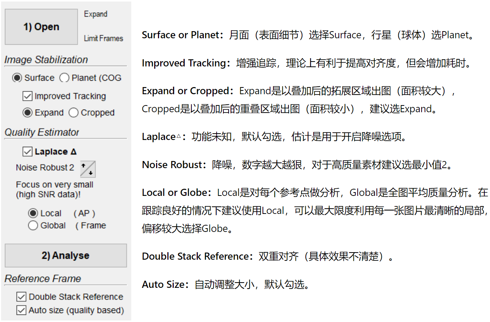Click the Reference Frame section header
This screenshot has width=490, height=322.
click(43, 279)
